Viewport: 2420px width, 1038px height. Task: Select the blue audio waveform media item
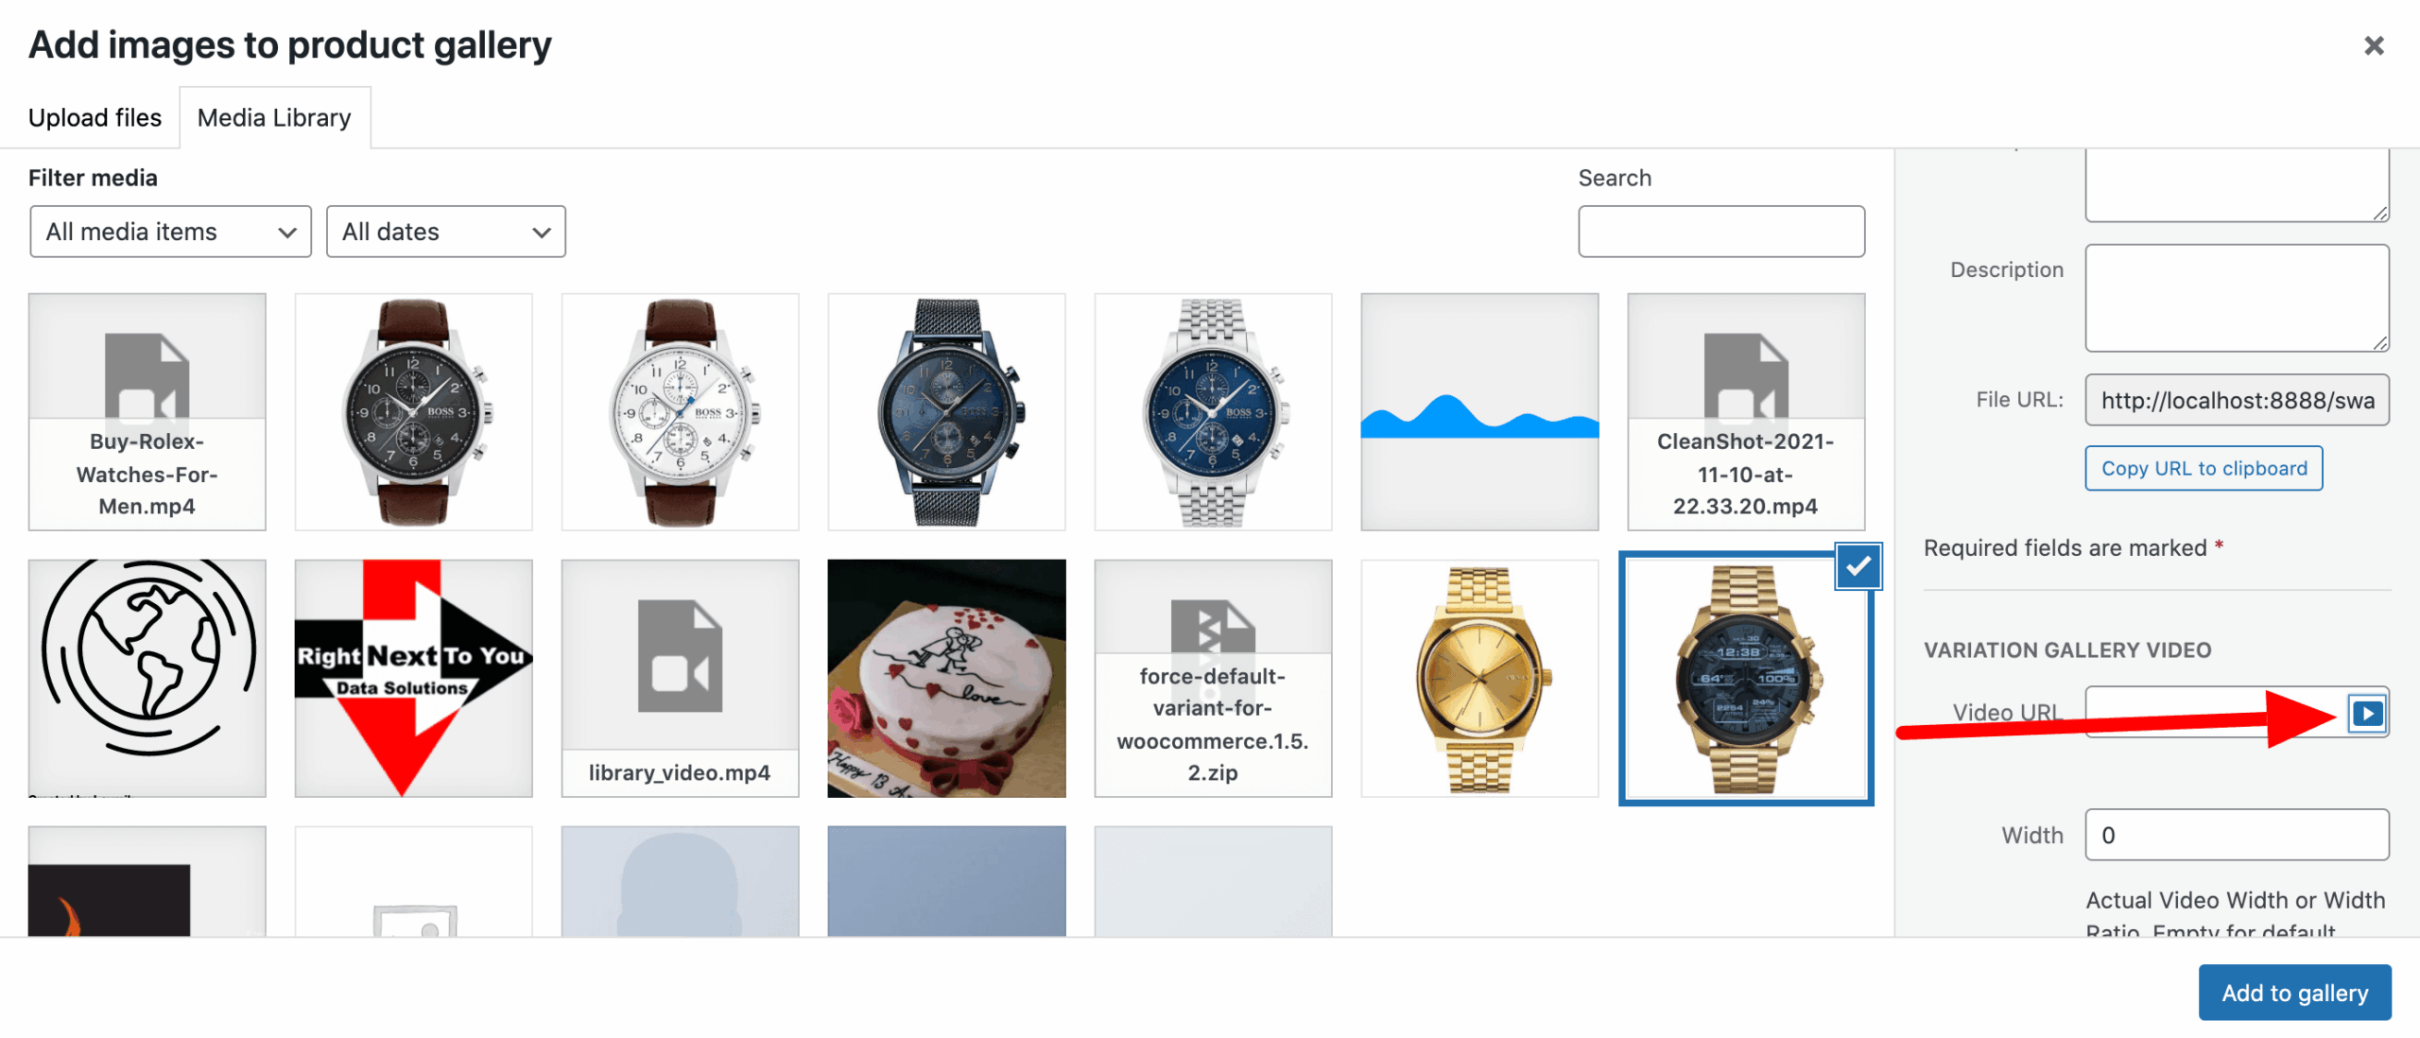(1479, 412)
